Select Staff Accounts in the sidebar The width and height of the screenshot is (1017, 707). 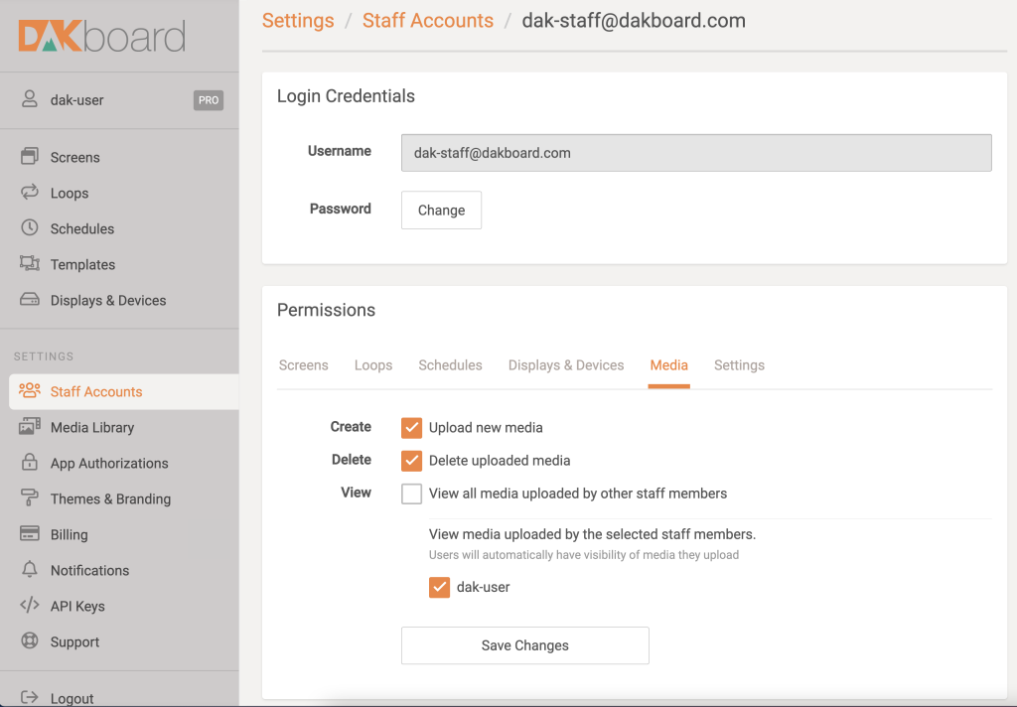(124, 391)
